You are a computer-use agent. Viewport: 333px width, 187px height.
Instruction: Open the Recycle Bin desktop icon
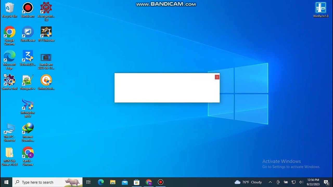coord(9,10)
